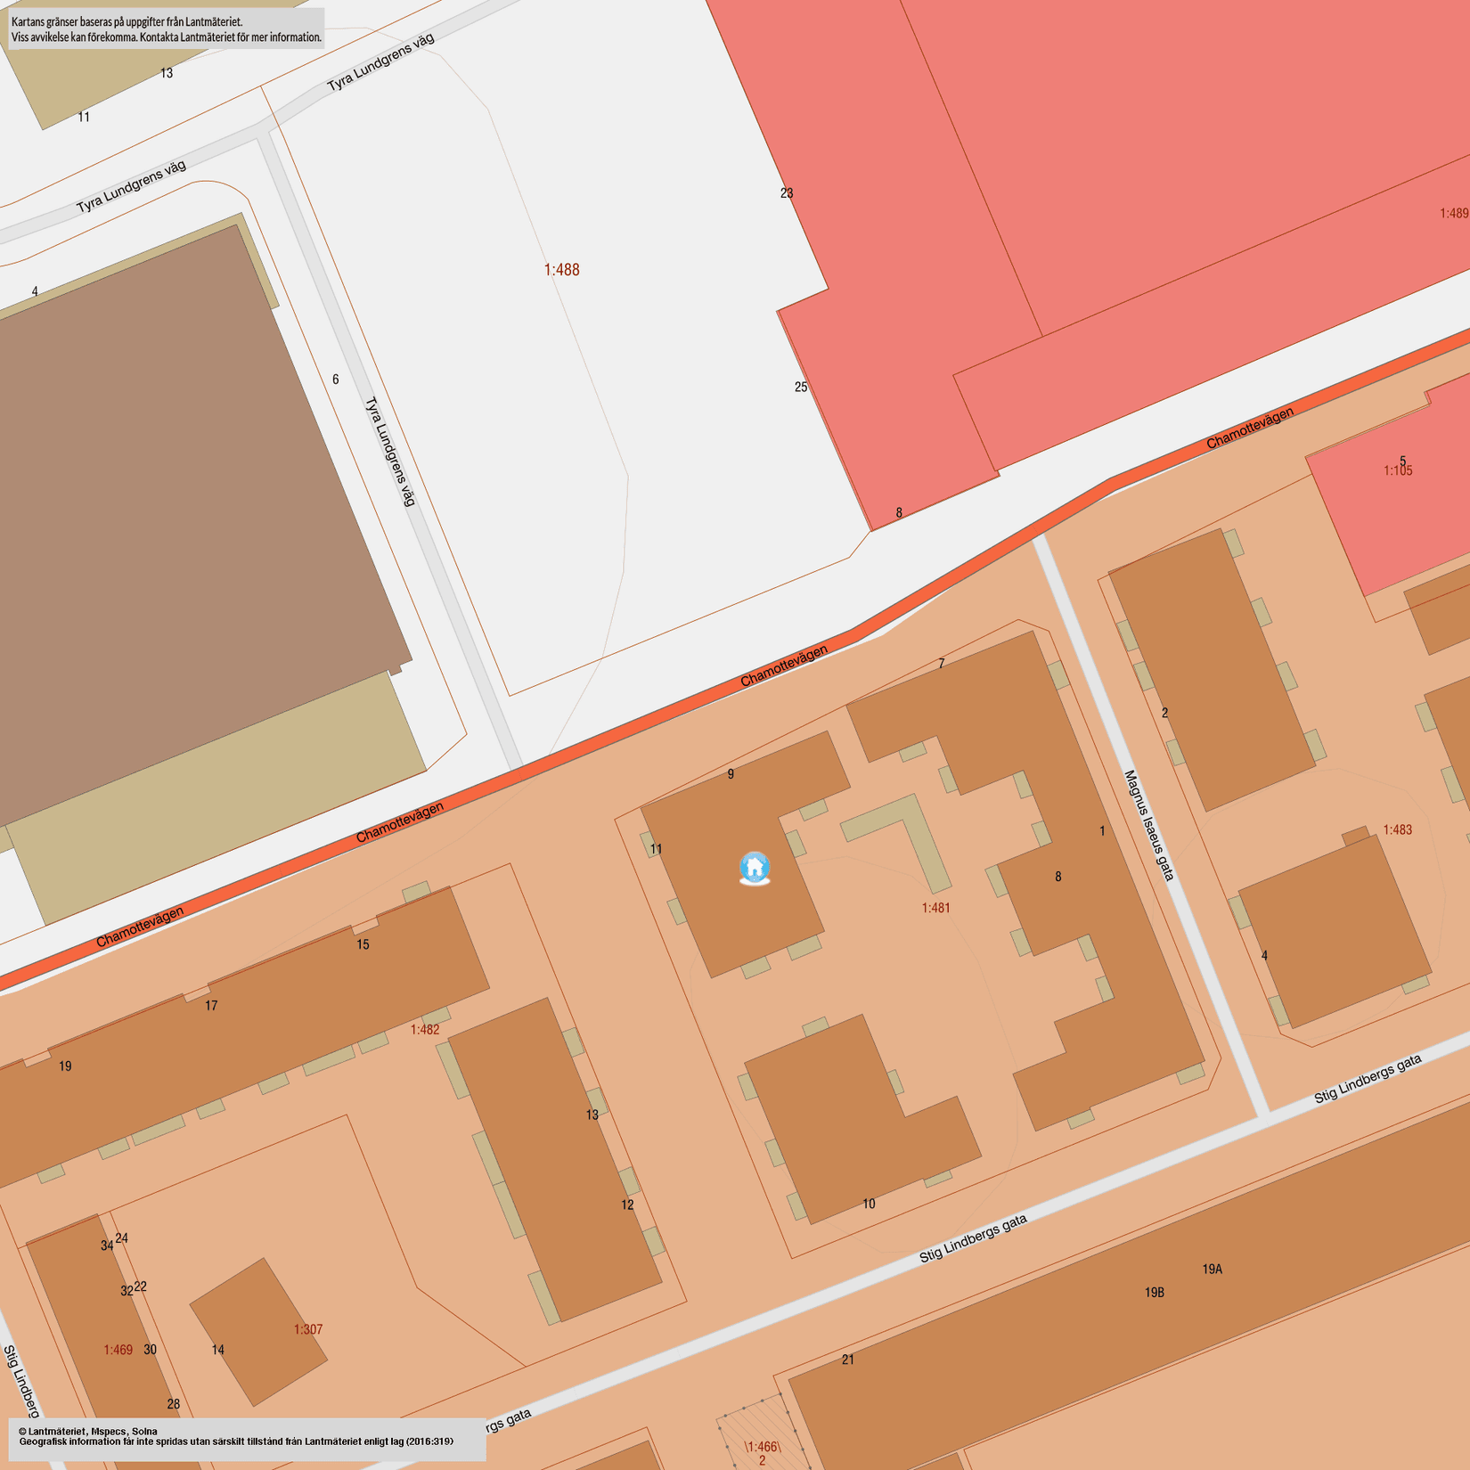Click the blue house marker icon
This screenshot has width=1470, height=1470.
point(755,867)
